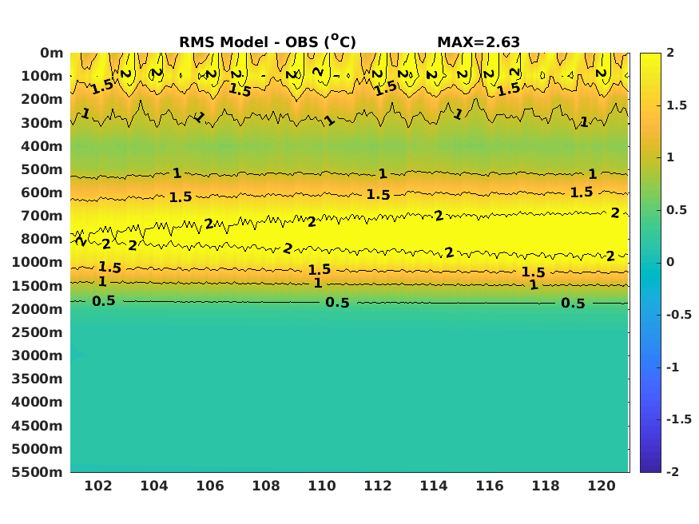Select the '3500m' depth axis label
This screenshot has width=699, height=524.
pyautogui.click(x=38, y=379)
